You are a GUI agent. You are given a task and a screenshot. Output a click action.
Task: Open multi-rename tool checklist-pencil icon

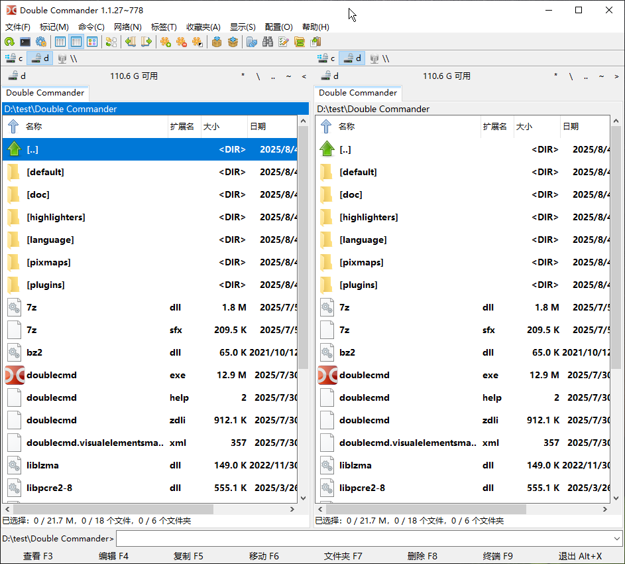(x=284, y=42)
